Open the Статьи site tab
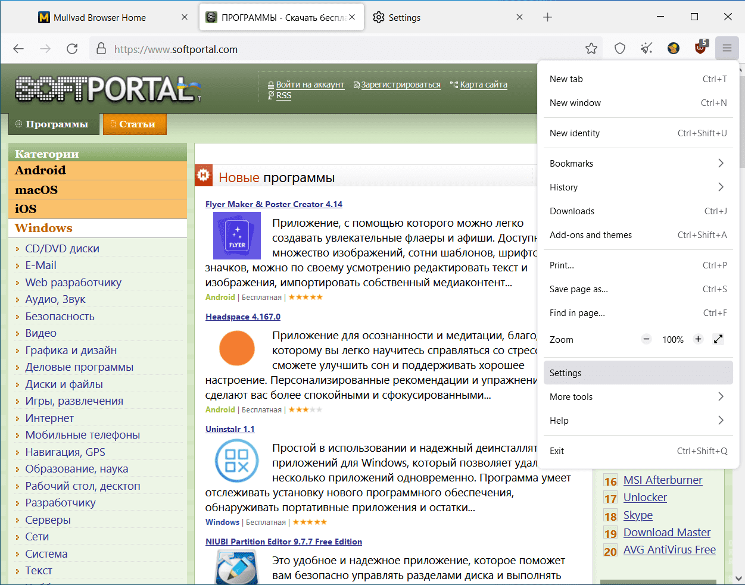 [x=135, y=124]
